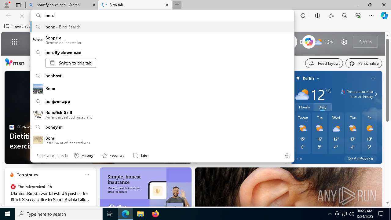Open address bar search settings gear
This screenshot has height=220, width=391.
coord(287,156)
